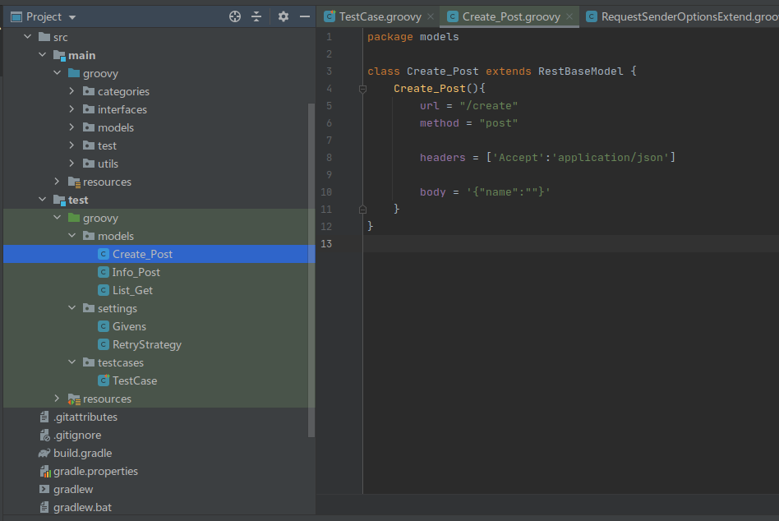This screenshot has width=779, height=521.
Task: Collapse the main folder
Action: tap(43, 55)
